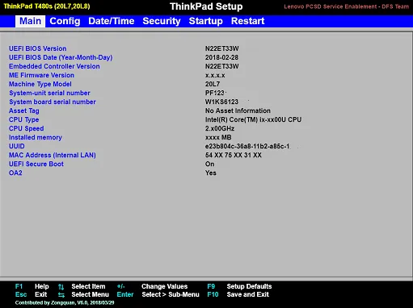The height and width of the screenshot is (308, 413).
Task: Switch to the Config tab
Action: (x=65, y=21)
